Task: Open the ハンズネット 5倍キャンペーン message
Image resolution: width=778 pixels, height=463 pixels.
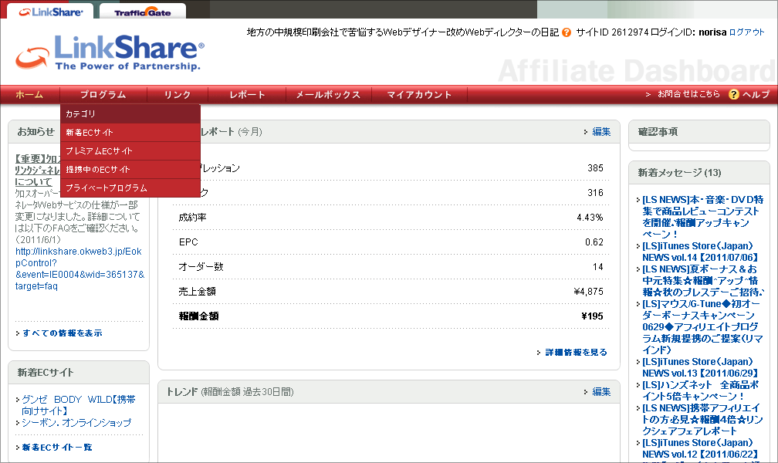Action: click(x=701, y=390)
